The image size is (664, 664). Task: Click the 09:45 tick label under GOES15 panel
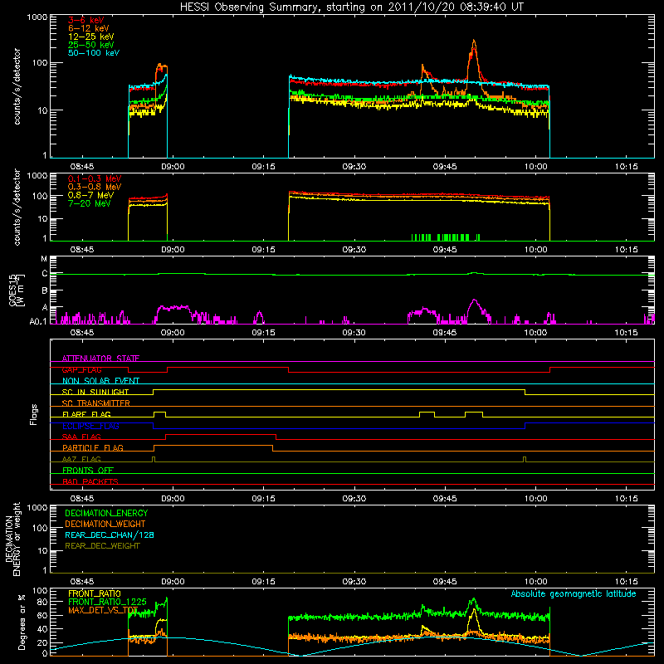click(445, 333)
